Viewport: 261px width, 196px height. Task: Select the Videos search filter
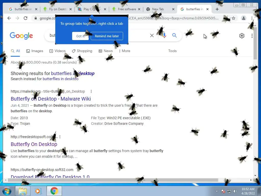coord(57,51)
